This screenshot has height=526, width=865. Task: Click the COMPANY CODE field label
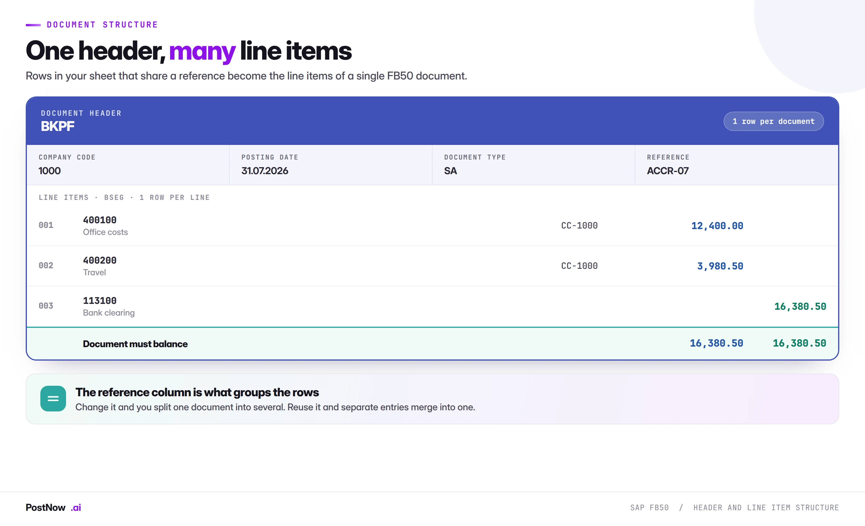coord(67,157)
